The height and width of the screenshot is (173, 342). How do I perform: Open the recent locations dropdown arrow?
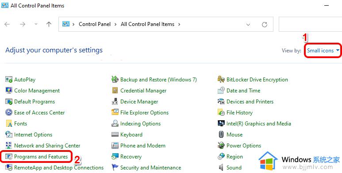[x=36, y=24]
